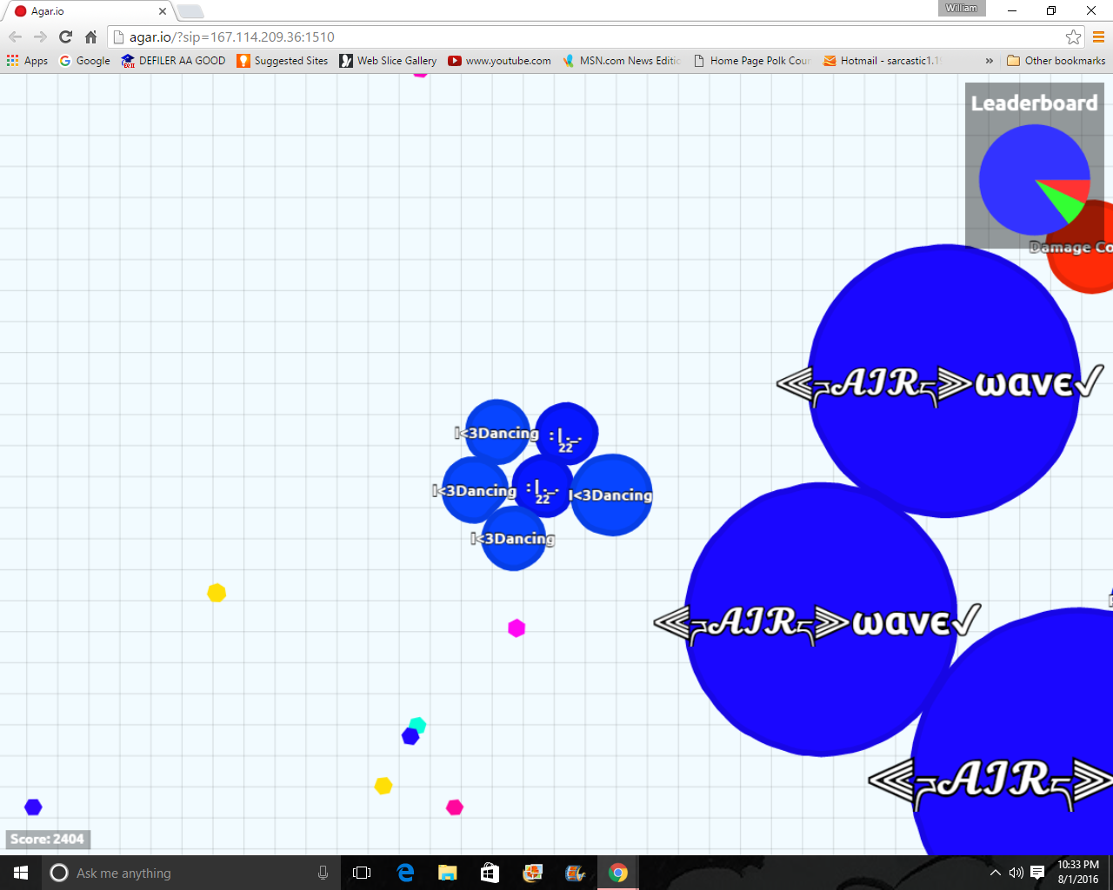Click the browser Back arrow
This screenshot has height=890, width=1113.
click(15, 37)
